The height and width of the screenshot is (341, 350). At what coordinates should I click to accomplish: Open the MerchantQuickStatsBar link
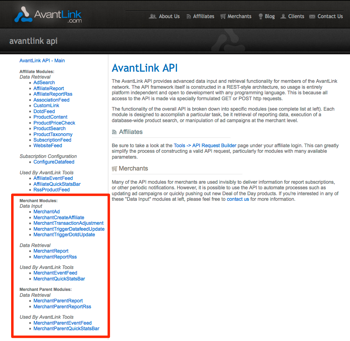click(x=59, y=279)
